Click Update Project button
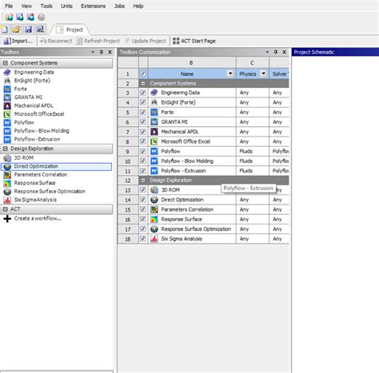Image resolution: width=379 pixels, height=373 pixels. tap(146, 41)
